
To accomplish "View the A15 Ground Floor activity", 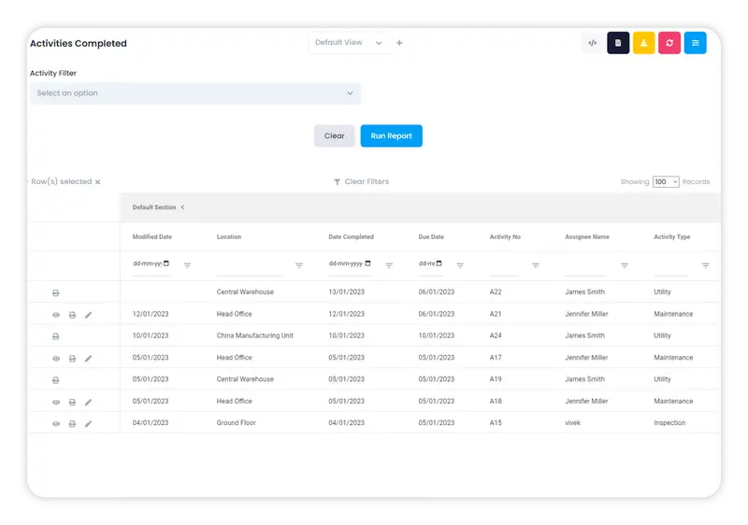I will tap(56, 423).
